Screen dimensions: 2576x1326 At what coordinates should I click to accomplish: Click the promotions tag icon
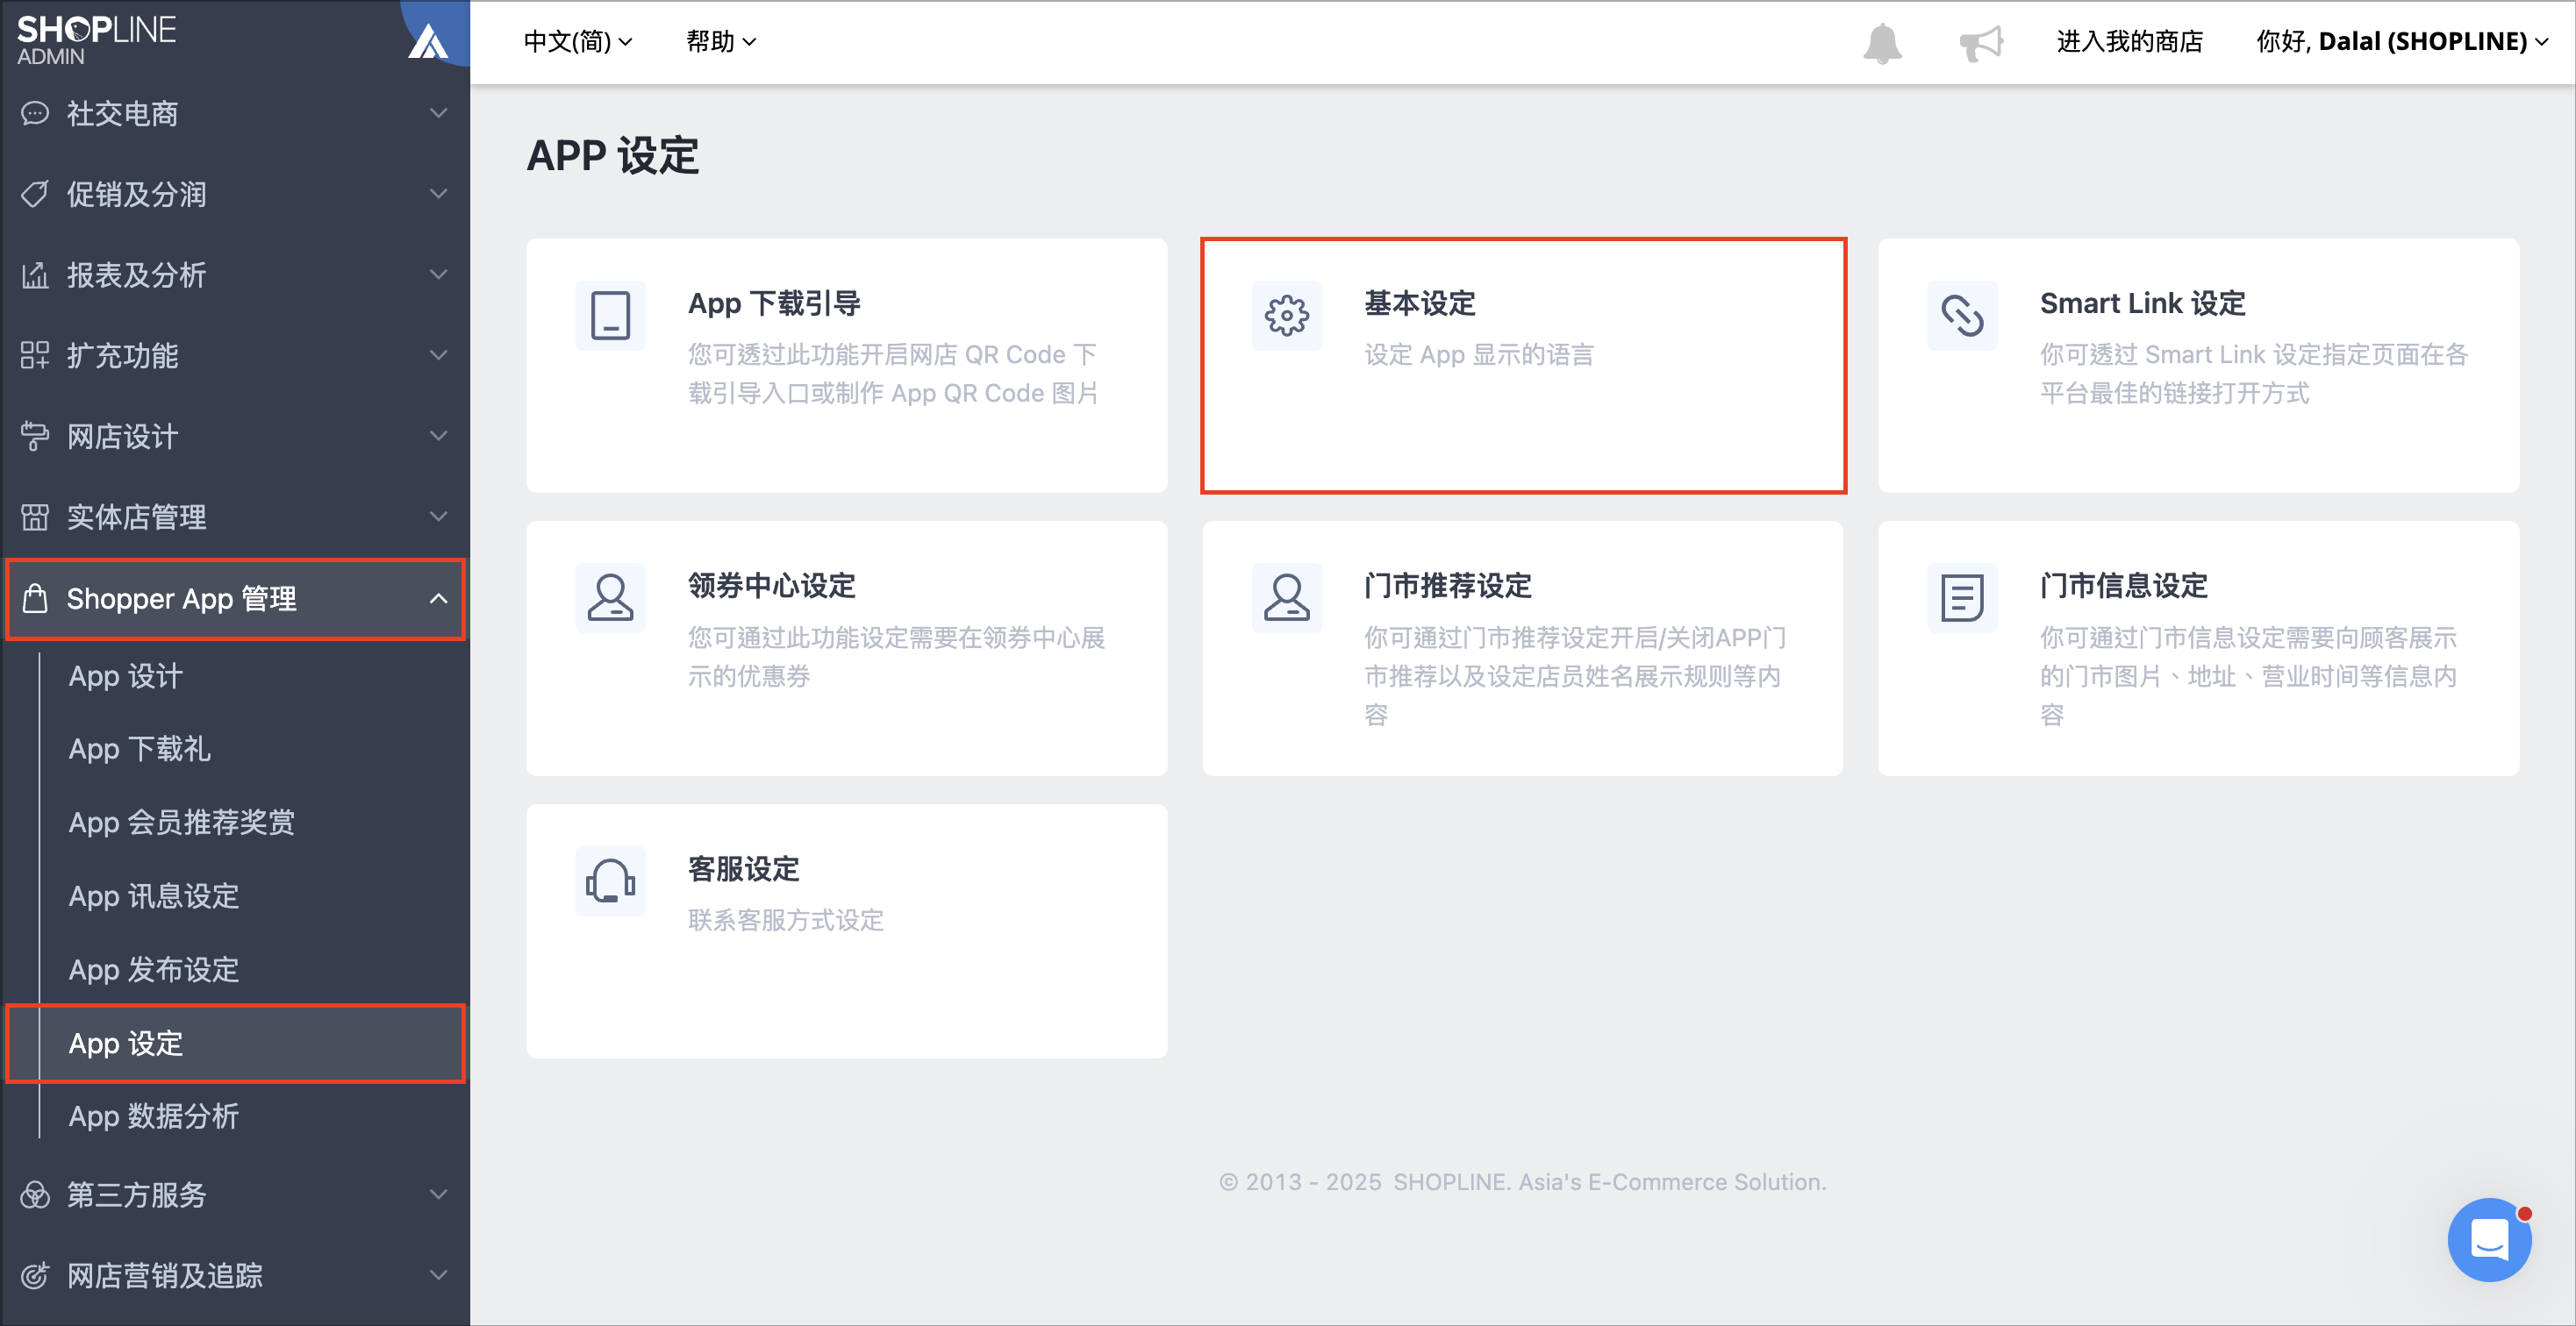(x=35, y=194)
